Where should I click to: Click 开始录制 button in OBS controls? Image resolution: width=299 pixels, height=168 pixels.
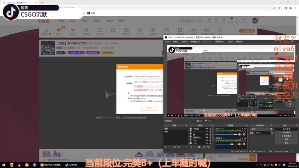(286, 133)
